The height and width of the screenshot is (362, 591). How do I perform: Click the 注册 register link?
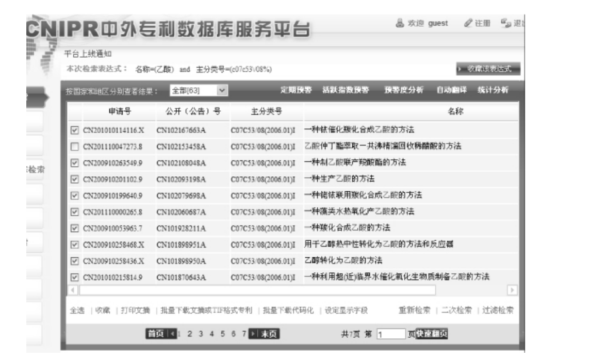[483, 23]
